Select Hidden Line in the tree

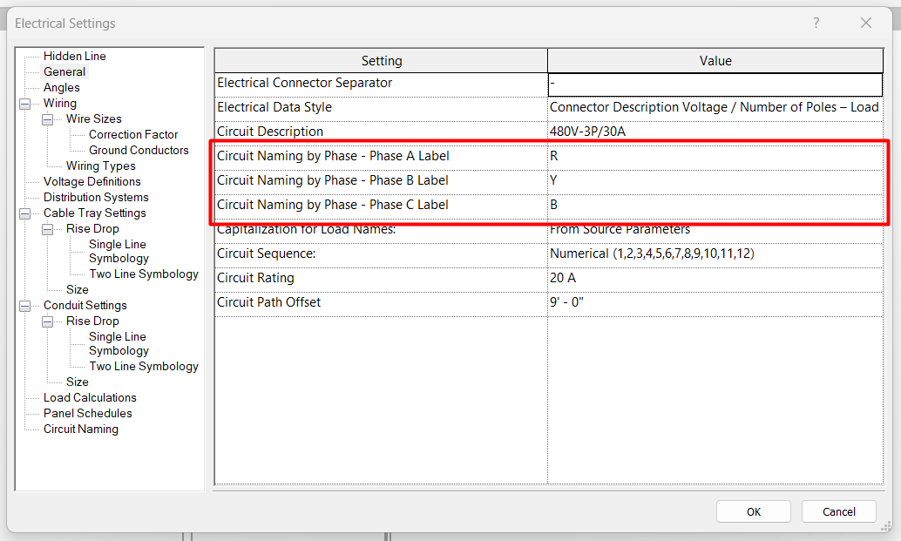74,57
